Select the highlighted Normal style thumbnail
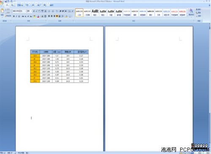 79,13
